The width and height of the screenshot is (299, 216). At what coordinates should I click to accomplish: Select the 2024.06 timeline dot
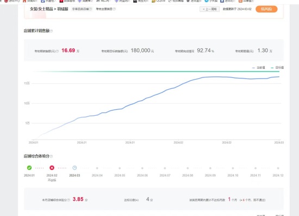click(142, 168)
